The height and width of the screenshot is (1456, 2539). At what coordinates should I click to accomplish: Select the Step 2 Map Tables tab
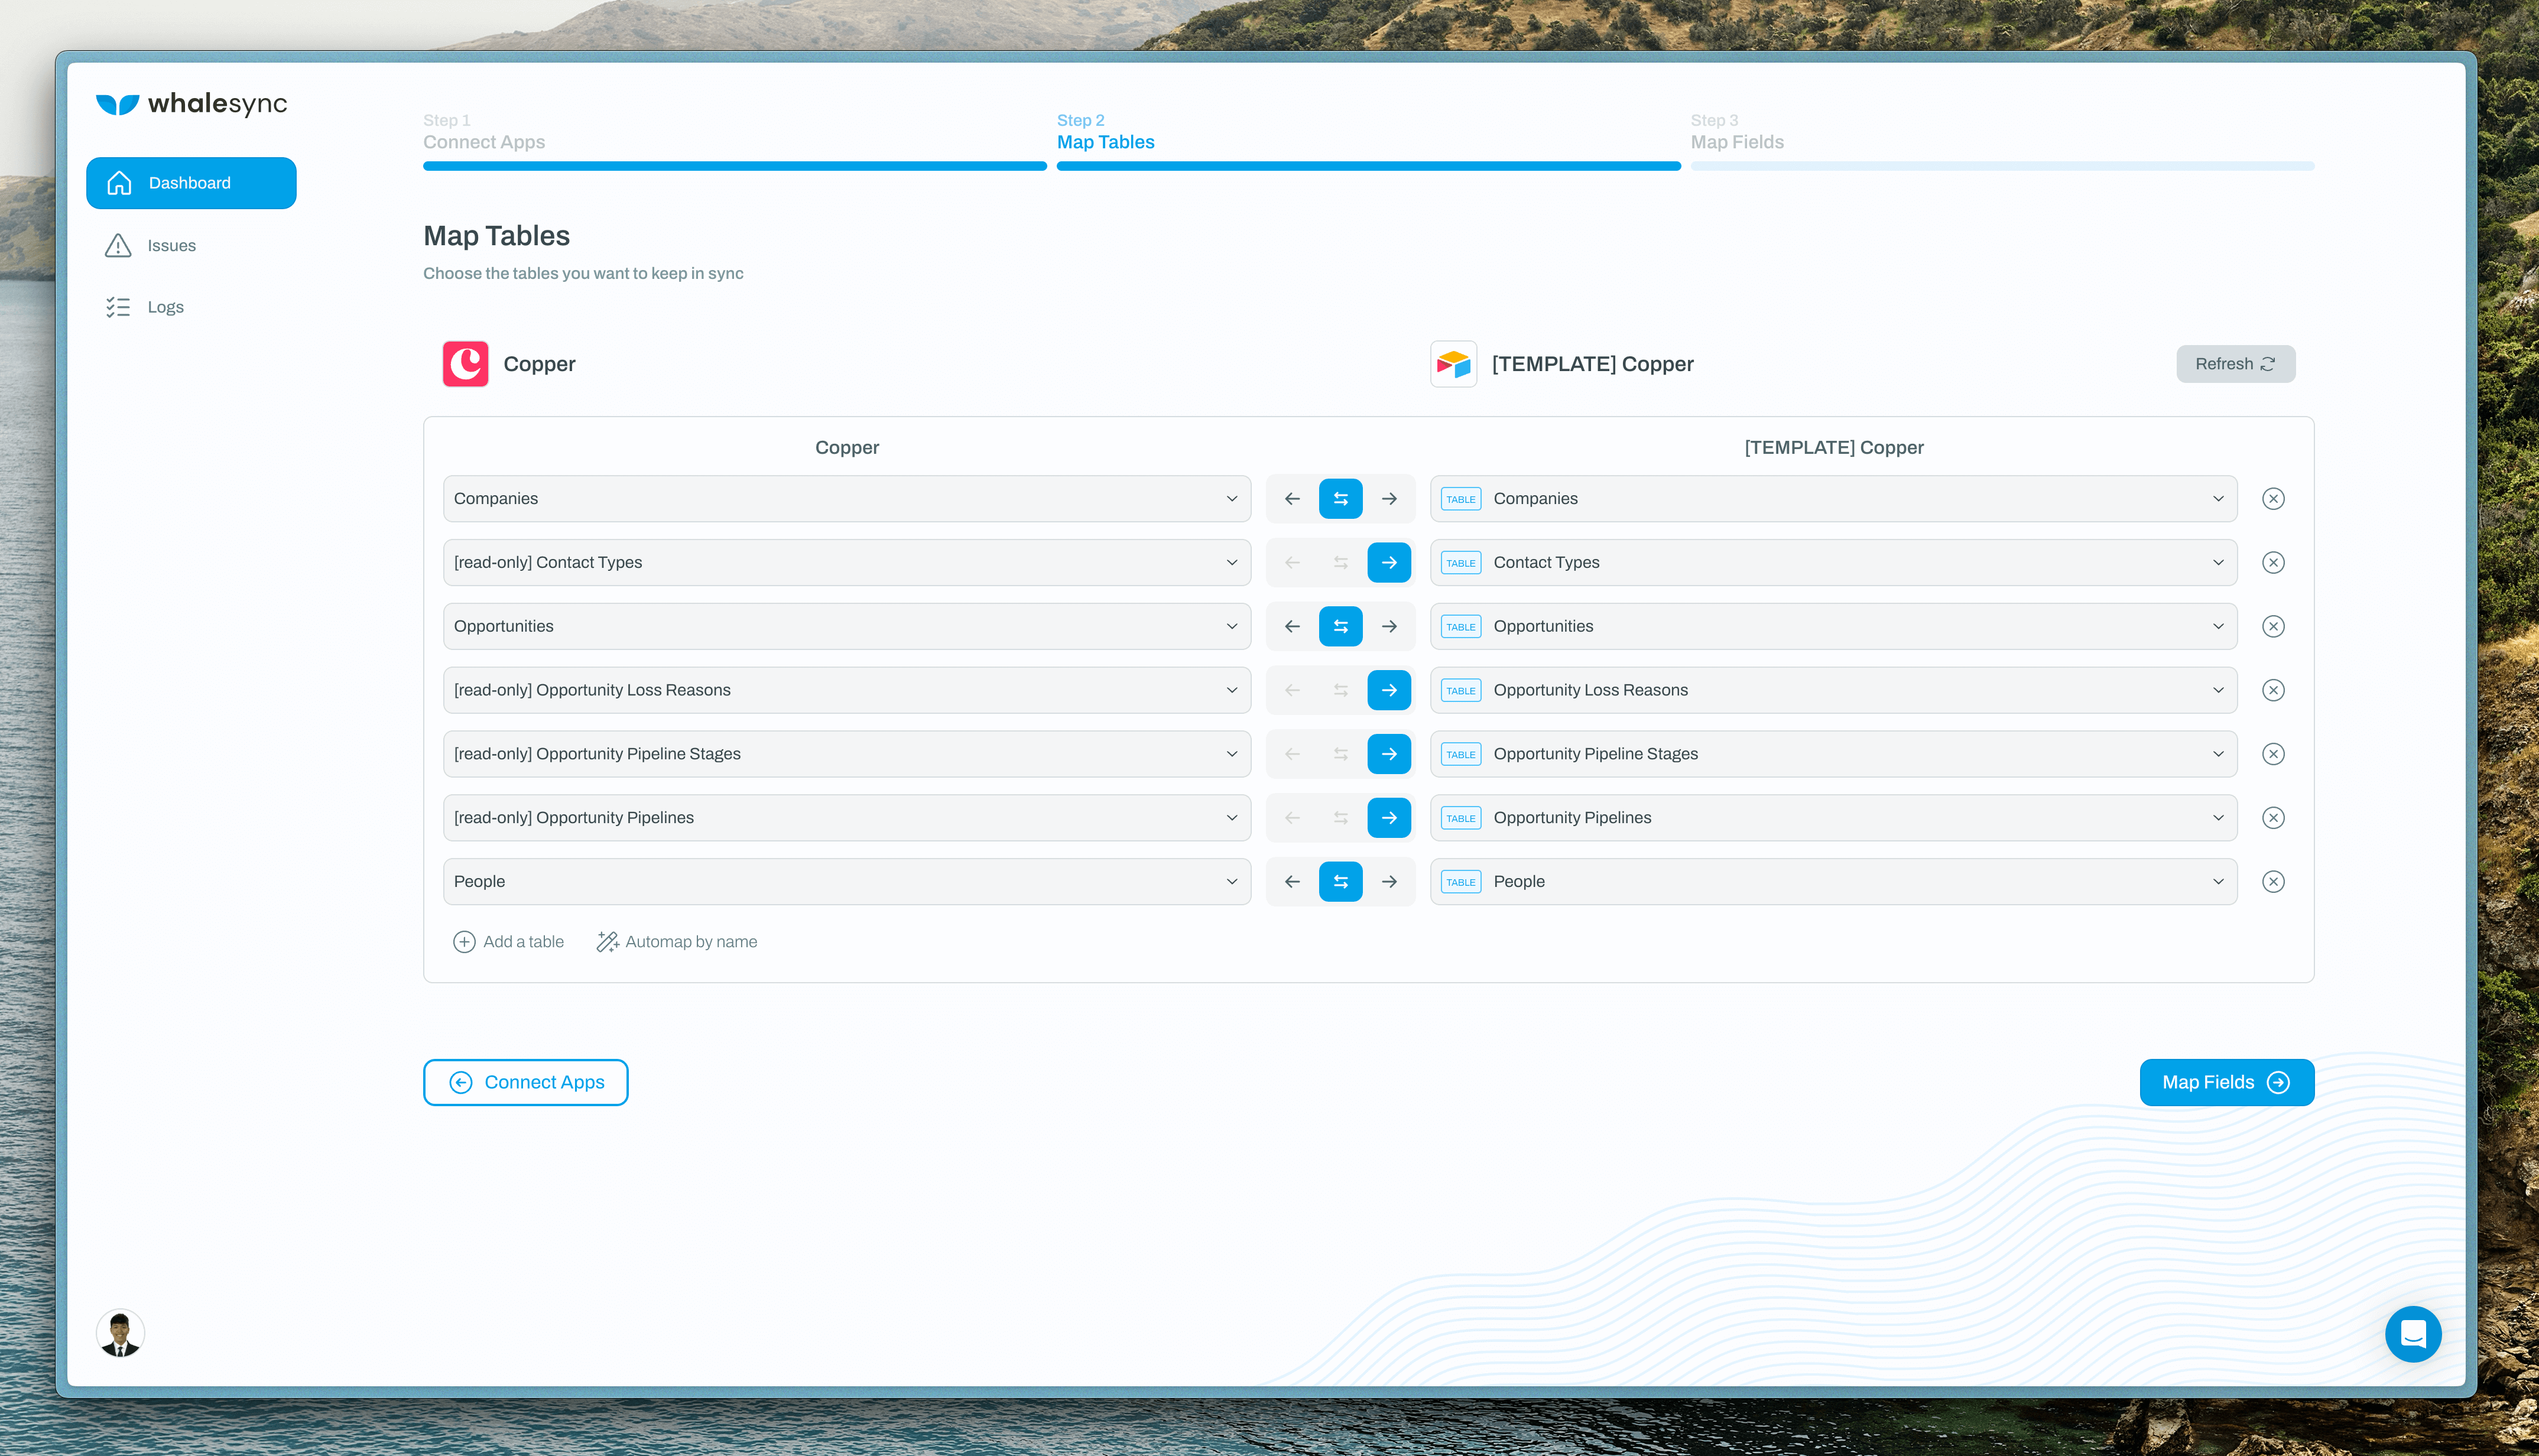[1368, 140]
